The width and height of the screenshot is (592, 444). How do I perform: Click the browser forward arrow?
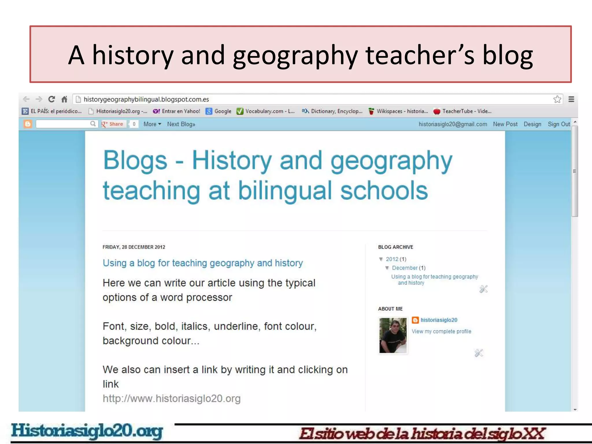39,99
